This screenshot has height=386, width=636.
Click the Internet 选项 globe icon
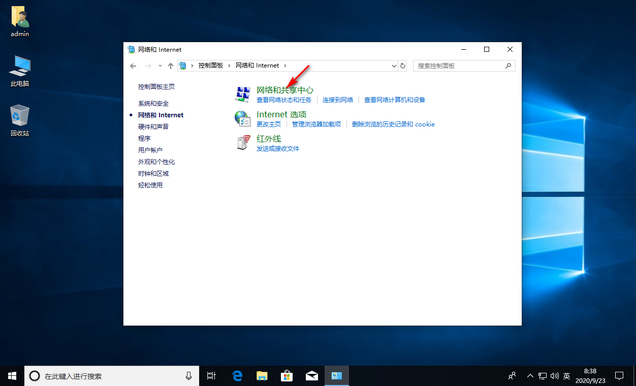[x=242, y=118]
